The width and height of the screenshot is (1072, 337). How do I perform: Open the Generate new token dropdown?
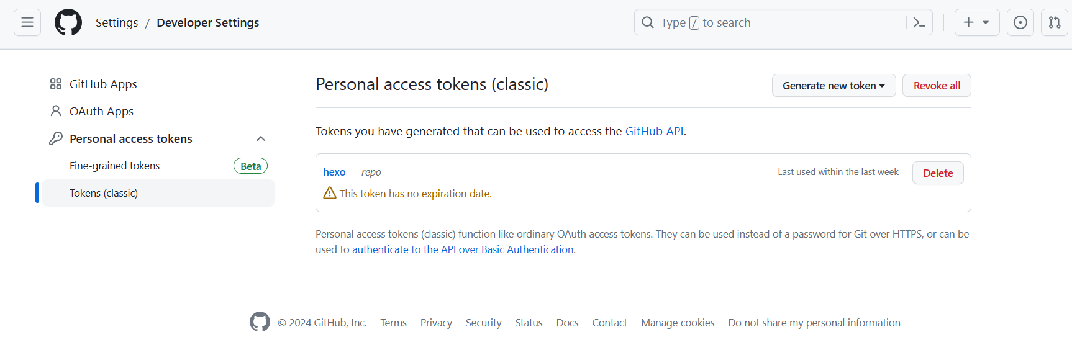834,86
